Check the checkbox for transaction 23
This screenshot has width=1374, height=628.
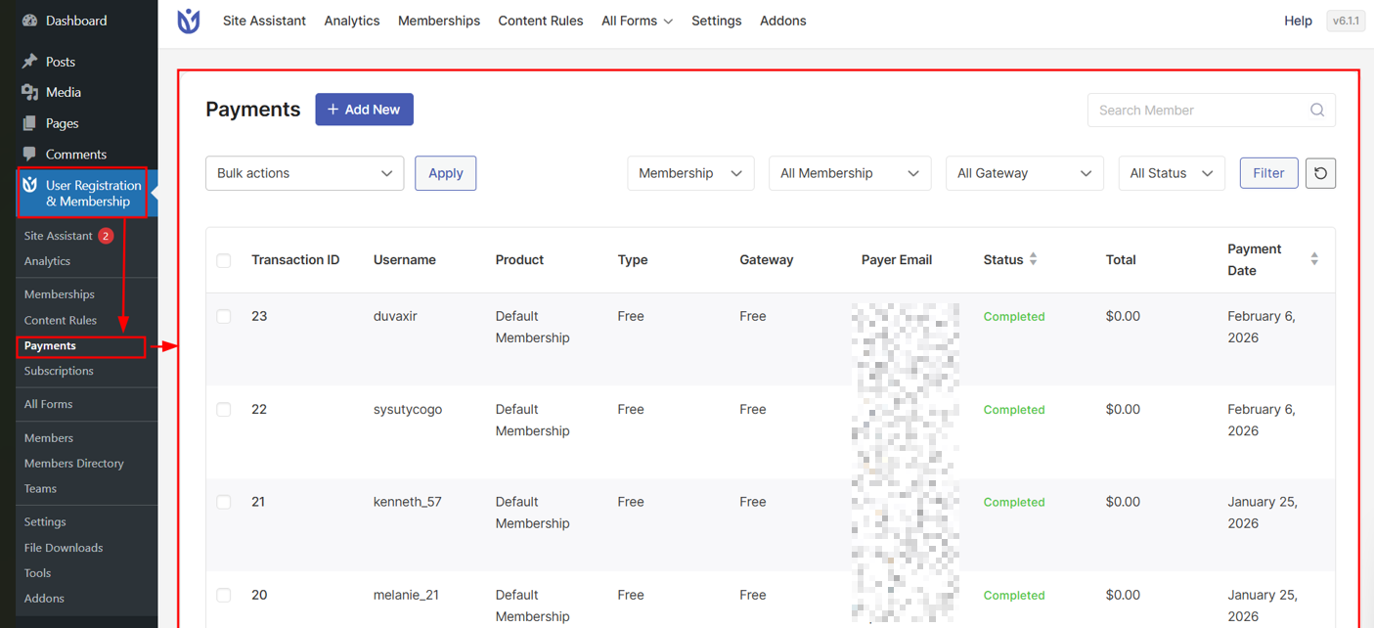pos(223,316)
